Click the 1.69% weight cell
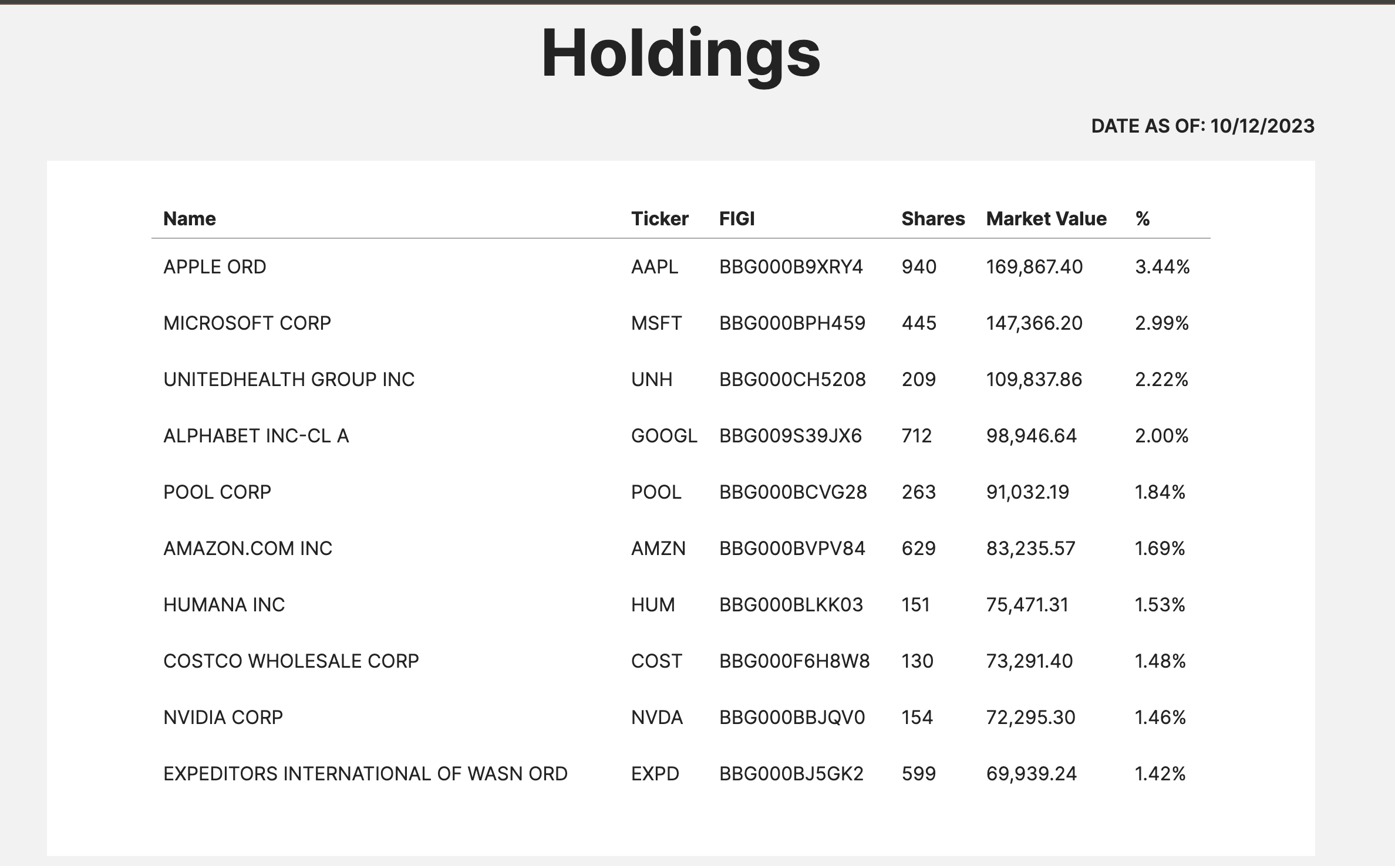 point(1160,549)
